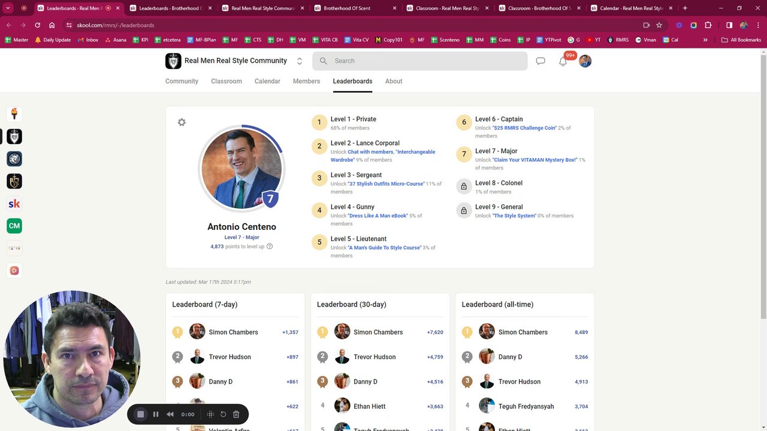This screenshot has width=767, height=431.
Task: Click Antonio Centeno's profile photo
Action: [x=241, y=169]
